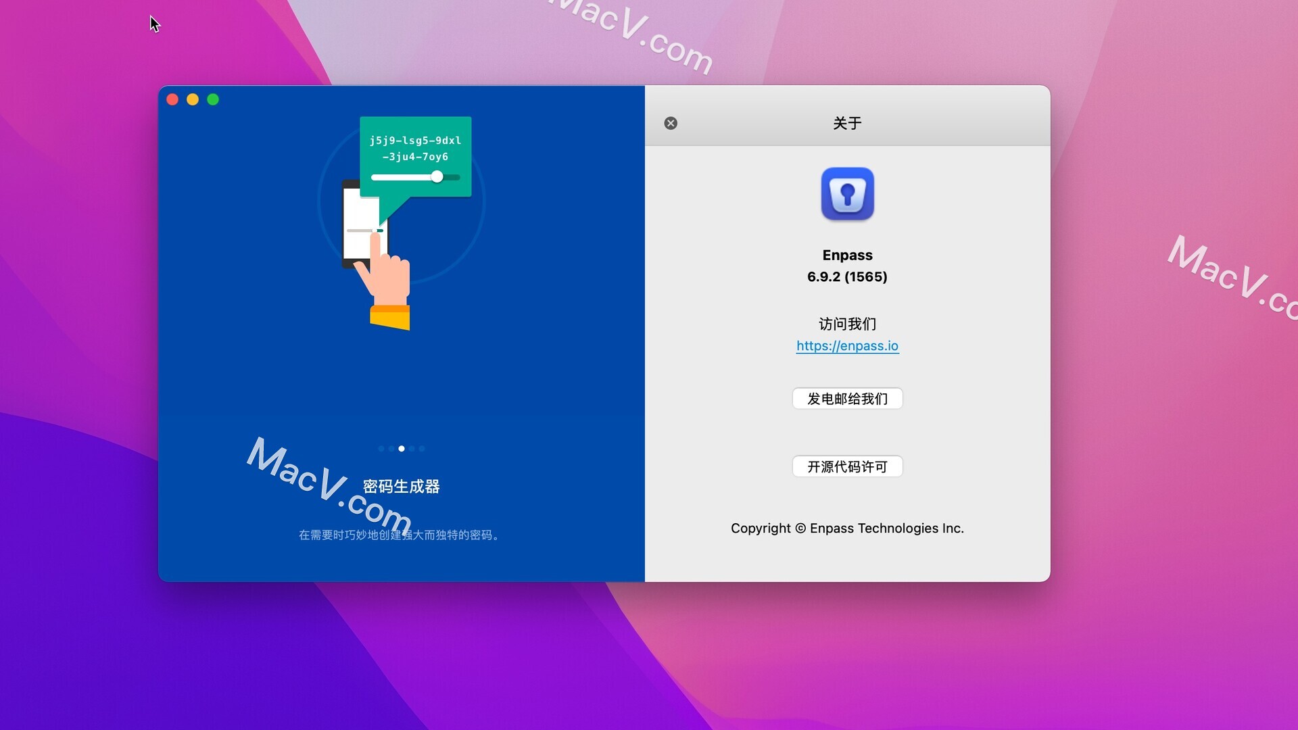The image size is (1298, 730).
Task: Select the second pagination dot
Action: (x=391, y=448)
